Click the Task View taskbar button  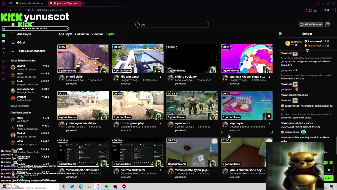pos(63,187)
